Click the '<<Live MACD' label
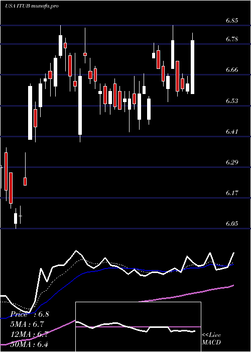251x352 pixels. pyautogui.click(x=211, y=339)
